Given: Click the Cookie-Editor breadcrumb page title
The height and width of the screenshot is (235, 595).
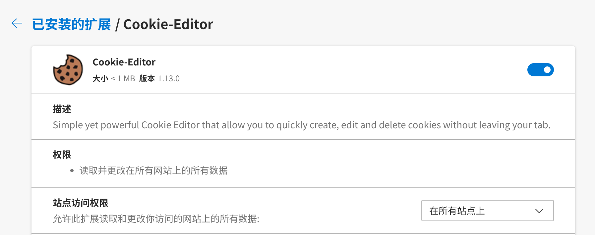Looking at the screenshot, I should (168, 24).
